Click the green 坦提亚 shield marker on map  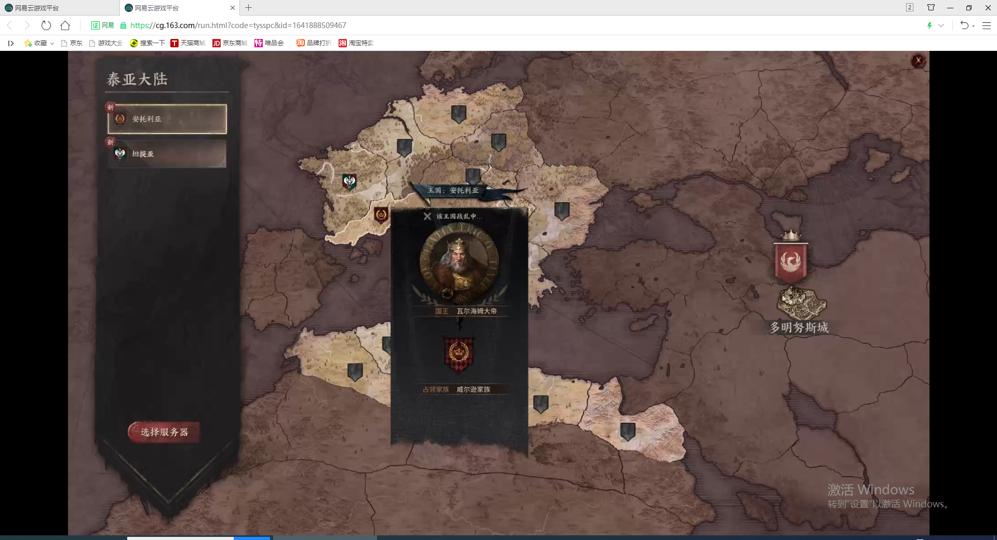(349, 182)
